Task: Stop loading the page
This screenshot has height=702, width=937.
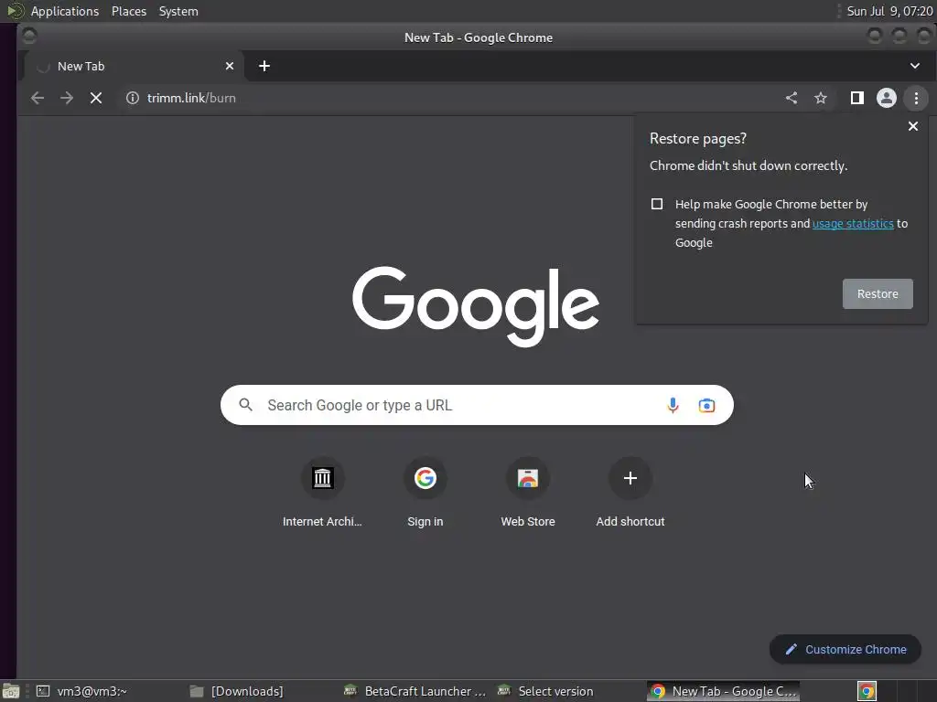Action: pyautogui.click(x=95, y=98)
